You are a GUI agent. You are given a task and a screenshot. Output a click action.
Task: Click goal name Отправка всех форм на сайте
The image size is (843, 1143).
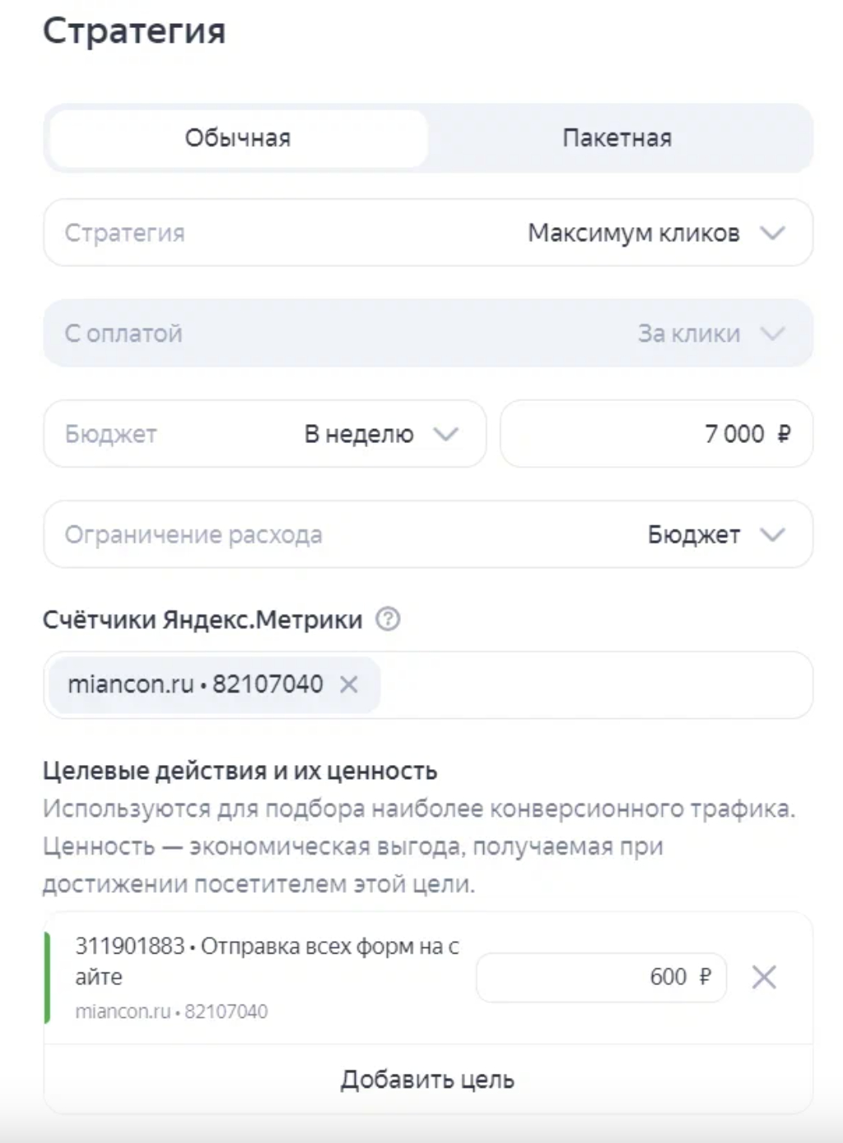pos(267,961)
